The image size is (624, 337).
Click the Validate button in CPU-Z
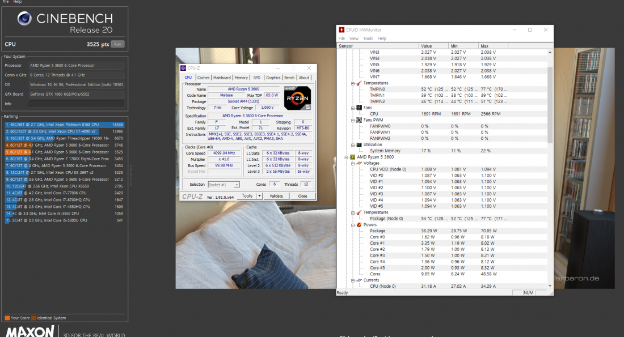276,196
